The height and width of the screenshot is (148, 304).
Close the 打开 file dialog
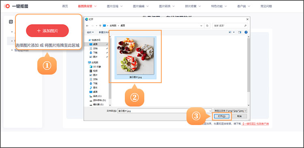coord(247,19)
